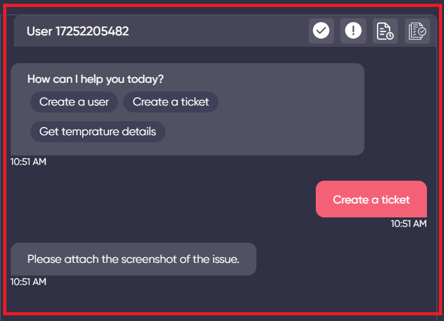This screenshot has height=321, width=444.
Task: Click empty chat area below the last message
Action: 221,297
